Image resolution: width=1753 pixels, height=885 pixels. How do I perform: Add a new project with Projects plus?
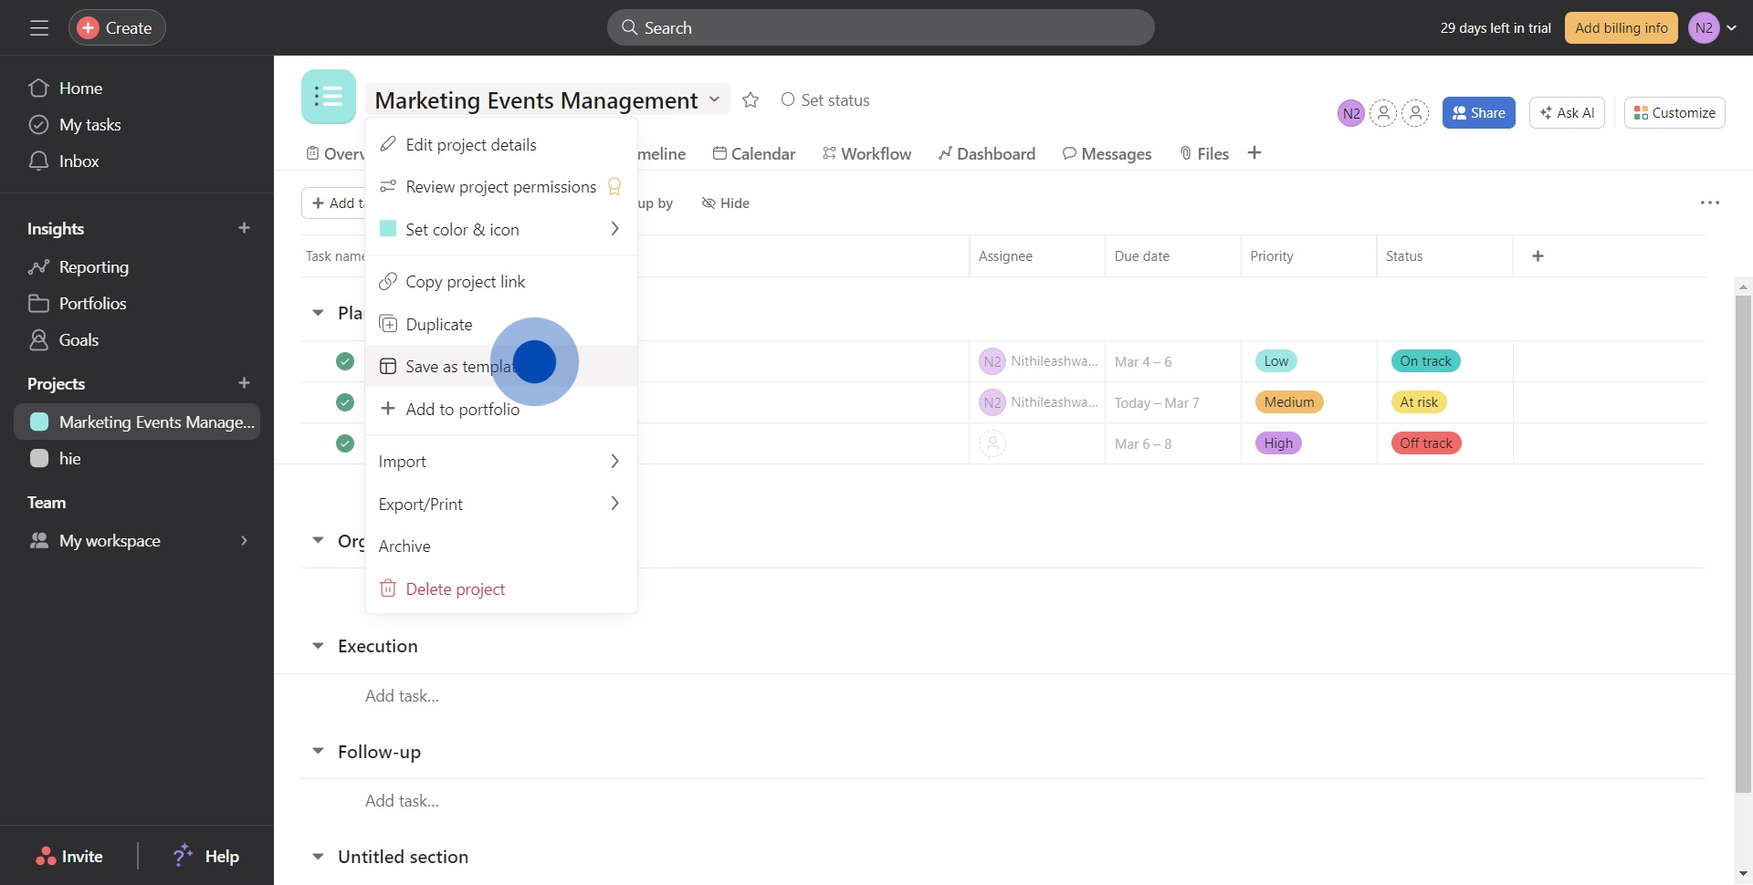[x=244, y=383]
